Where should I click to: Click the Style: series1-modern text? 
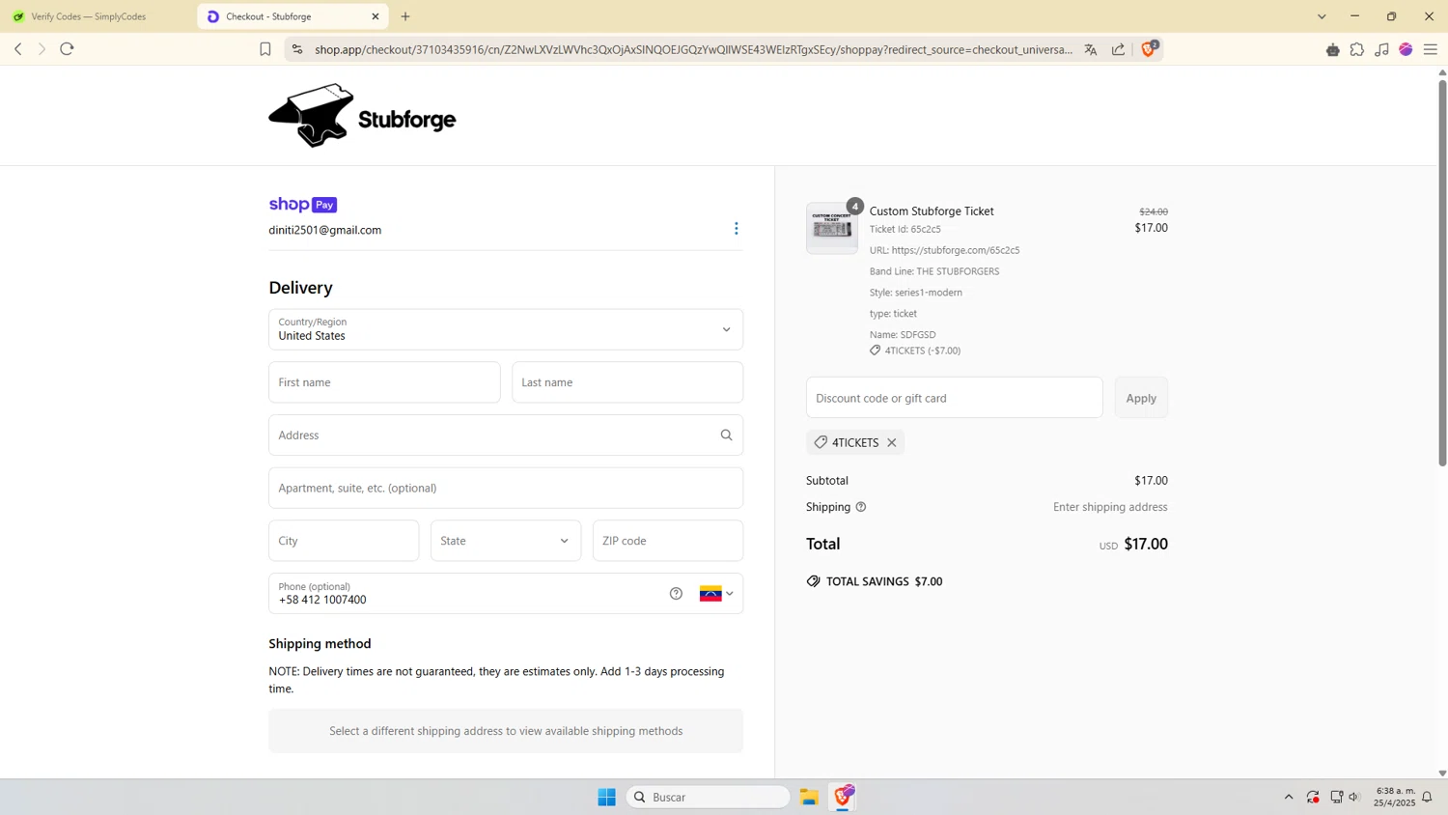pos(916,293)
